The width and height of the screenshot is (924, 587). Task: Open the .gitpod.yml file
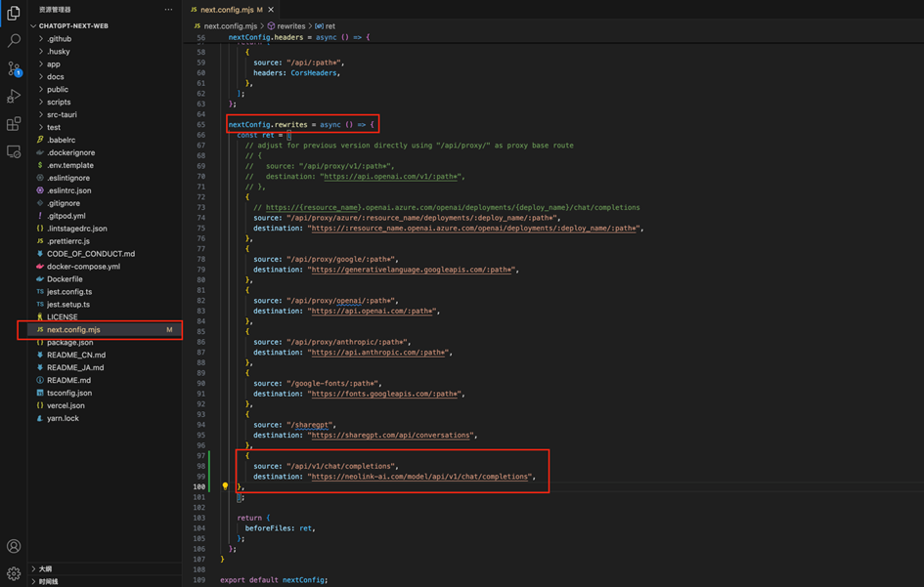tap(66, 216)
